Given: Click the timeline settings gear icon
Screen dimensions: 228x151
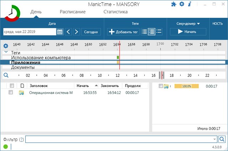Looking at the screenshot, I should [x=6, y=46].
